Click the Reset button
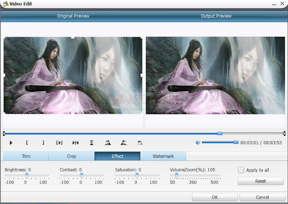The image size is (288, 204). 261,181
